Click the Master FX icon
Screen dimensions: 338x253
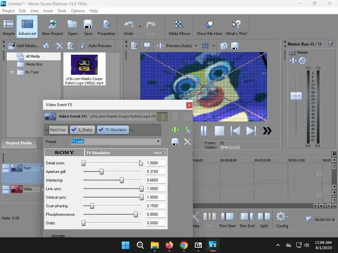pyautogui.click(x=293, y=61)
